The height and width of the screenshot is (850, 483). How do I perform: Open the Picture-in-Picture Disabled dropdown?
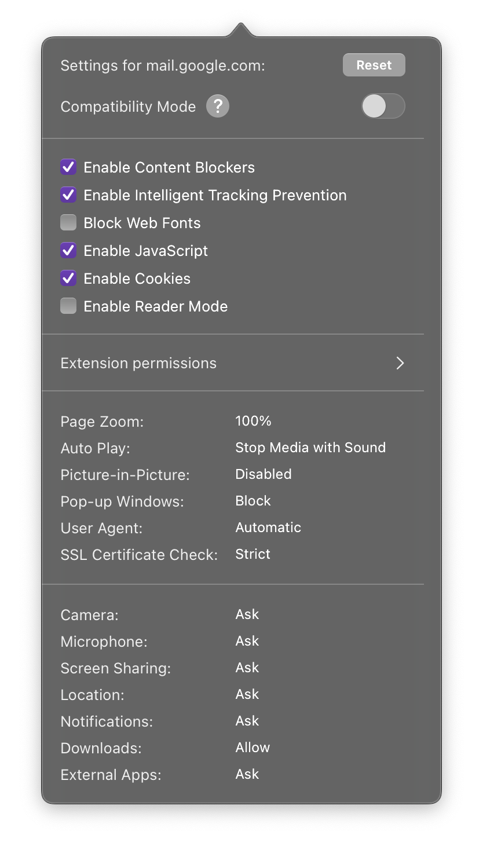coord(263,474)
